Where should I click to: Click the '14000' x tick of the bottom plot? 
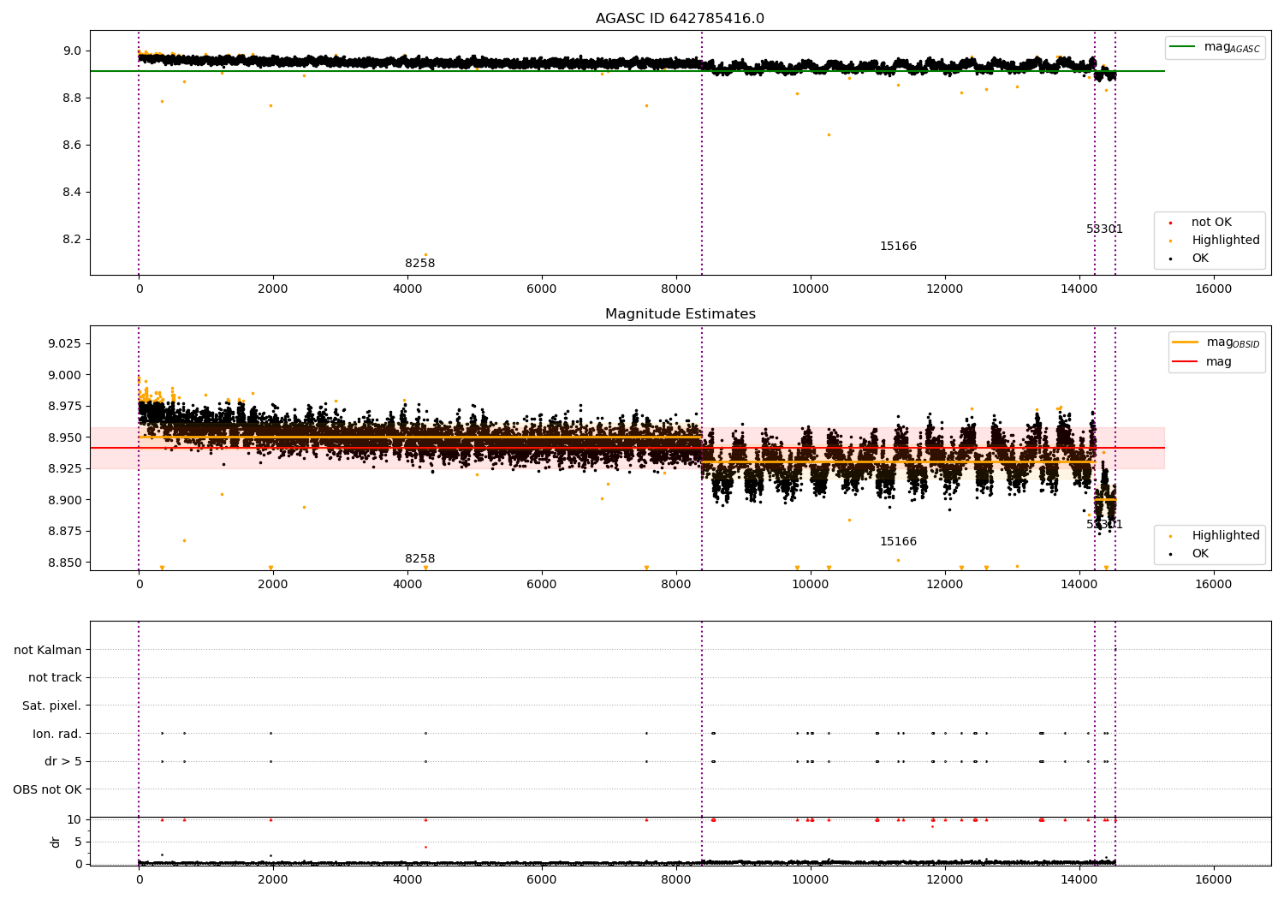click(1079, 880)
